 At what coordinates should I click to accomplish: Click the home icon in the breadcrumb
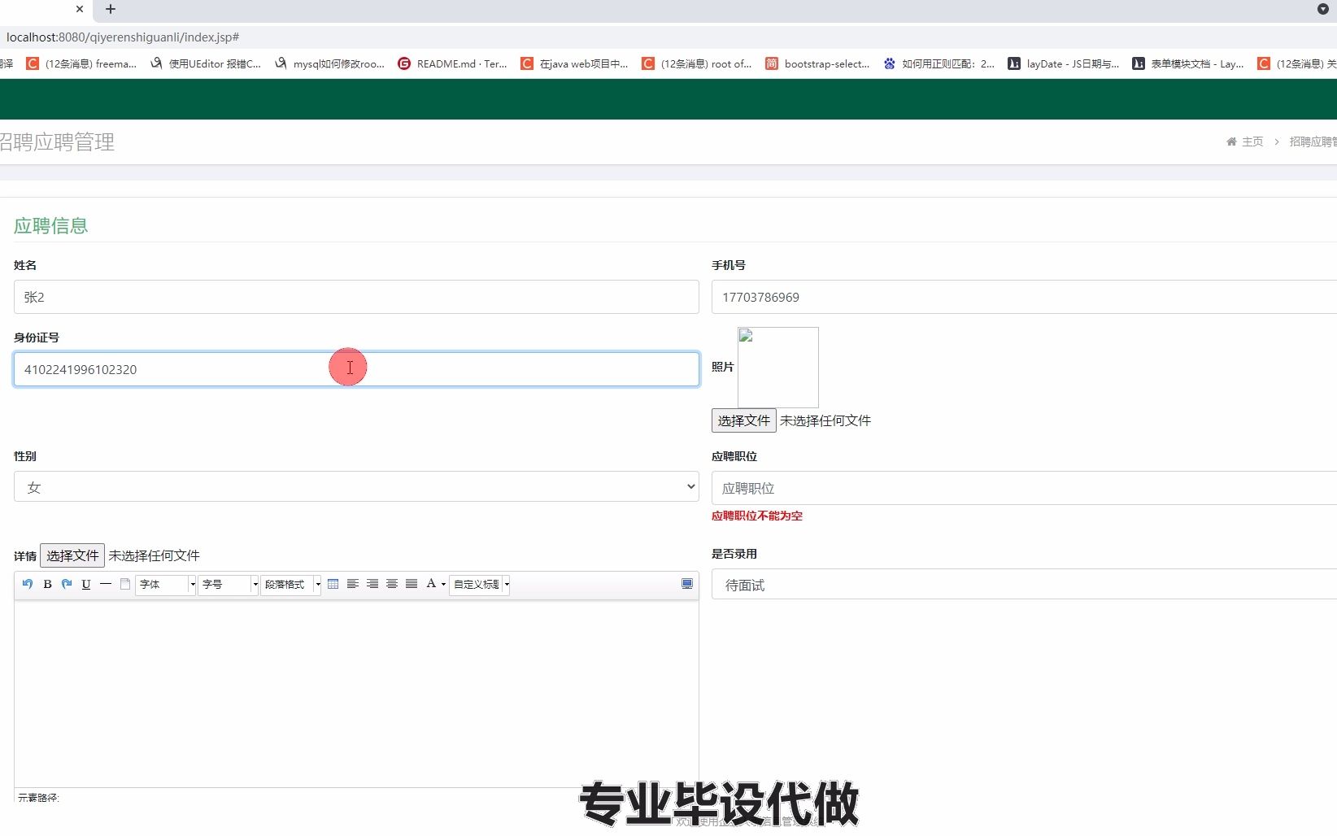[x=1230, y=141]
